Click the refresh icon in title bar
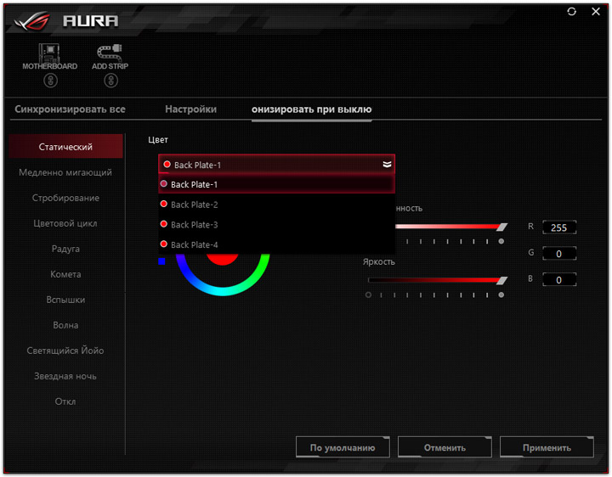The height and width of the screenshot is (477, 612). (x=572, y=12)
